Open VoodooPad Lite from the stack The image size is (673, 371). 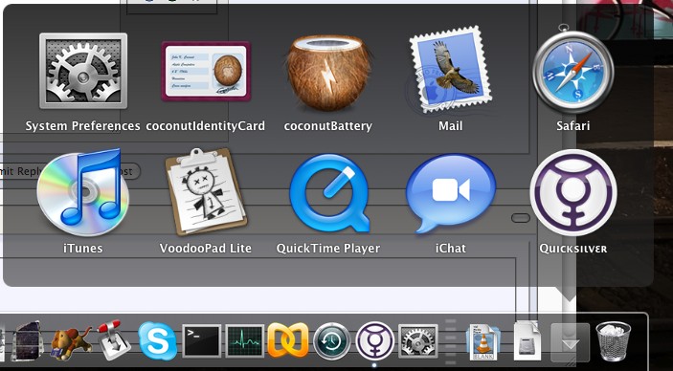tap(206, 192)
